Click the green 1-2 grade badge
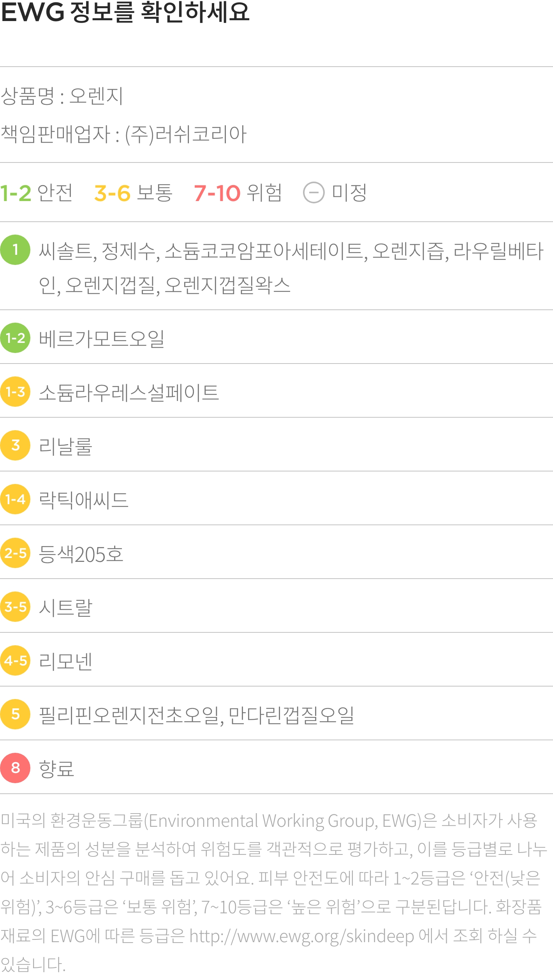The height and width of the screenshot is (978, 553). (x=15, y=338)
